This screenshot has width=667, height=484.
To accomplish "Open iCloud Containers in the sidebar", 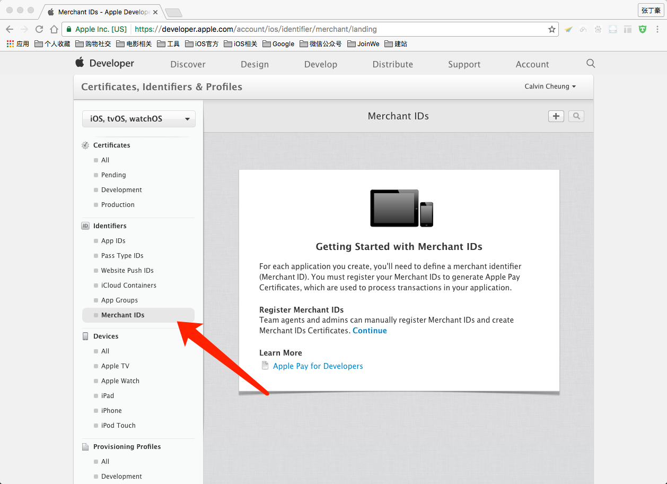I will (129, 285).
